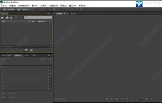Switch to the 效果架 tab
The image size is (162, 103).
click(18, 55)
